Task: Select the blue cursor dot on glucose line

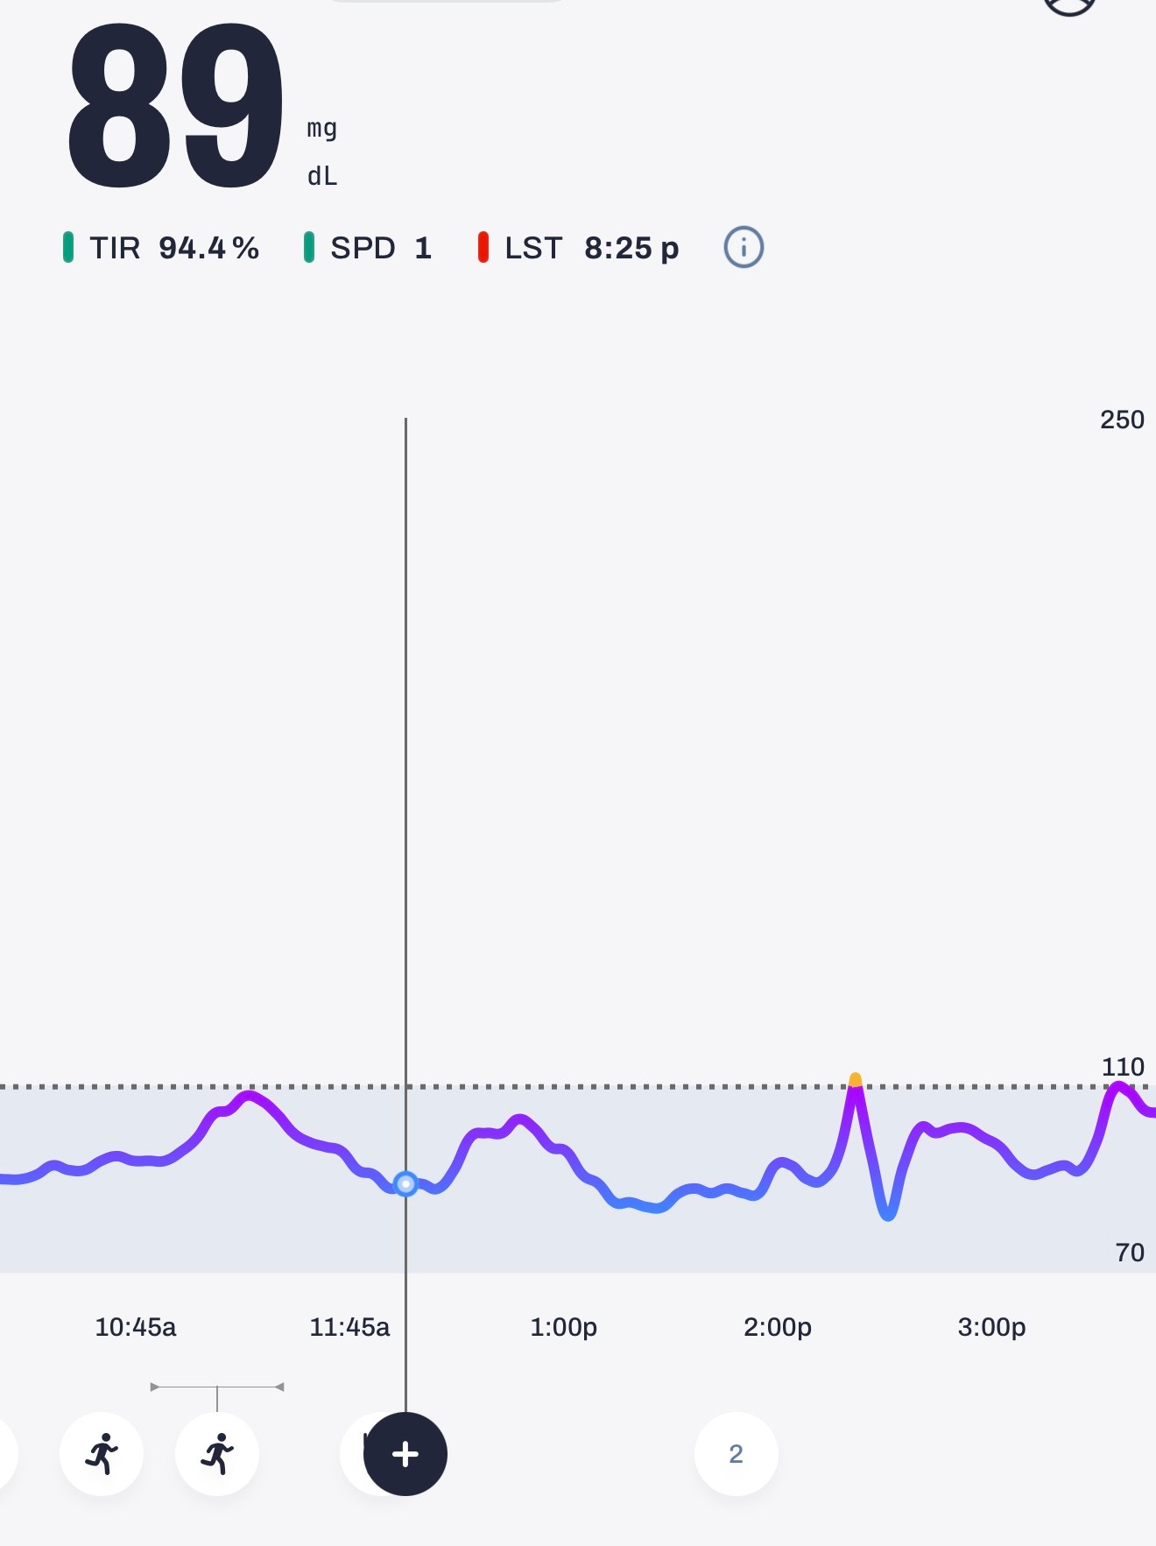Action: (405, 1184)
